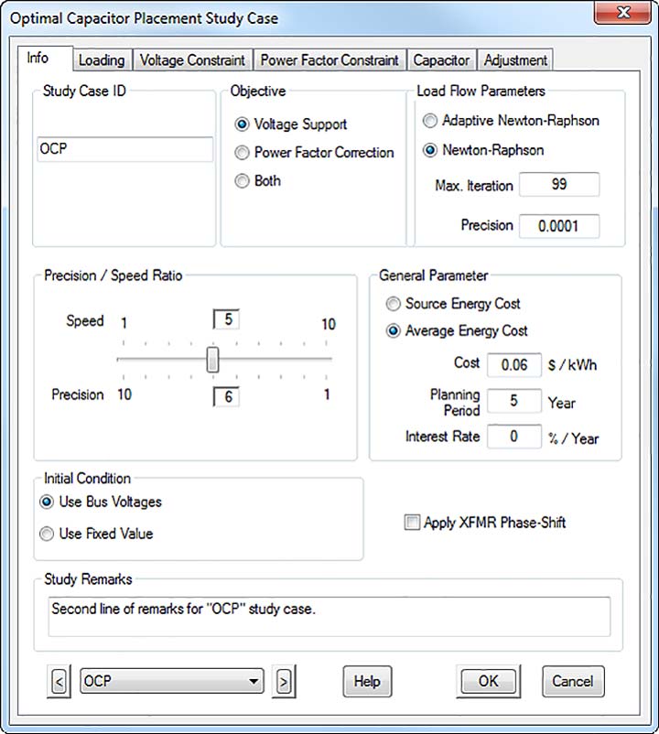
Task: Select the Voltage Support objective
Action: (243, 124)
